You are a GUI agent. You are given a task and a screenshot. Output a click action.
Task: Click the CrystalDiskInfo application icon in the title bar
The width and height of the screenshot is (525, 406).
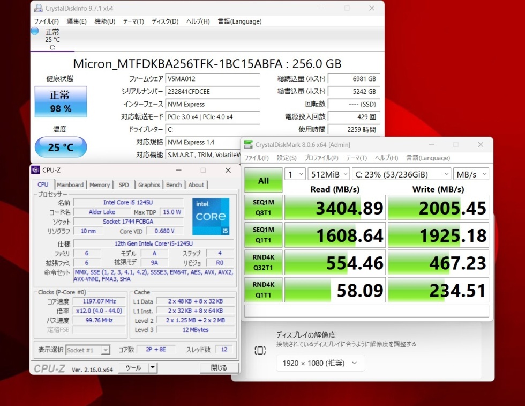click(37, 8)
